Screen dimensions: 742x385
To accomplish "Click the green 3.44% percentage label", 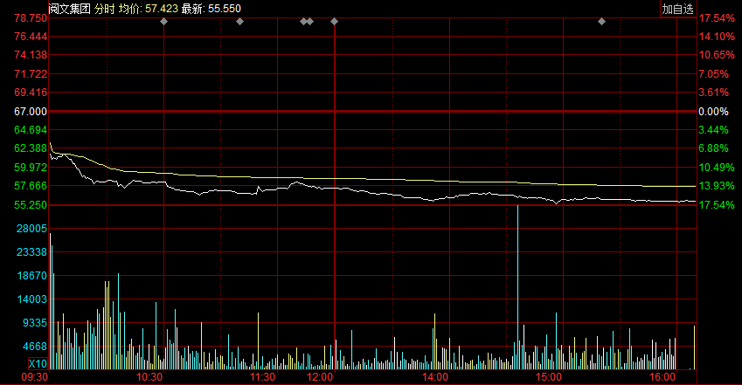I will [x=714, y=129].
